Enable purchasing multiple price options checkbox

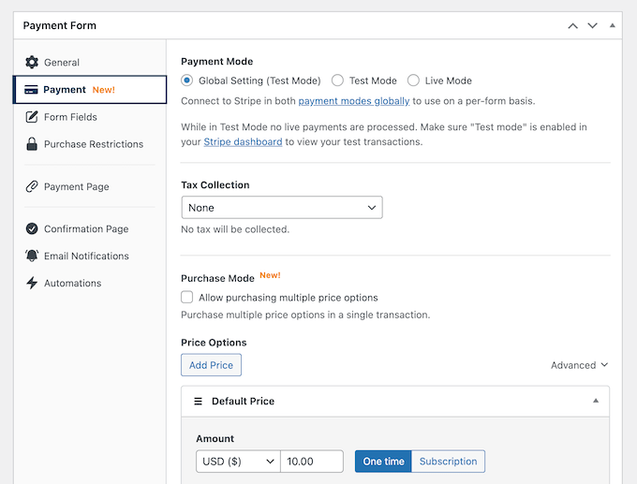click(186, 297)
